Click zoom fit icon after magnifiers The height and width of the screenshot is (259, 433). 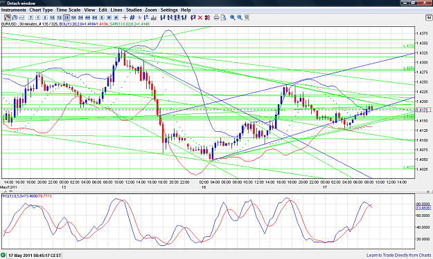[x=247, y=18]
